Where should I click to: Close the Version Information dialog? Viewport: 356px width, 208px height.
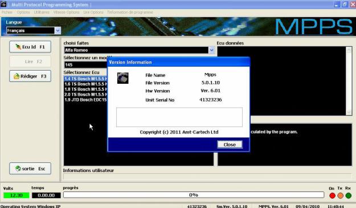tap(230, 144)
